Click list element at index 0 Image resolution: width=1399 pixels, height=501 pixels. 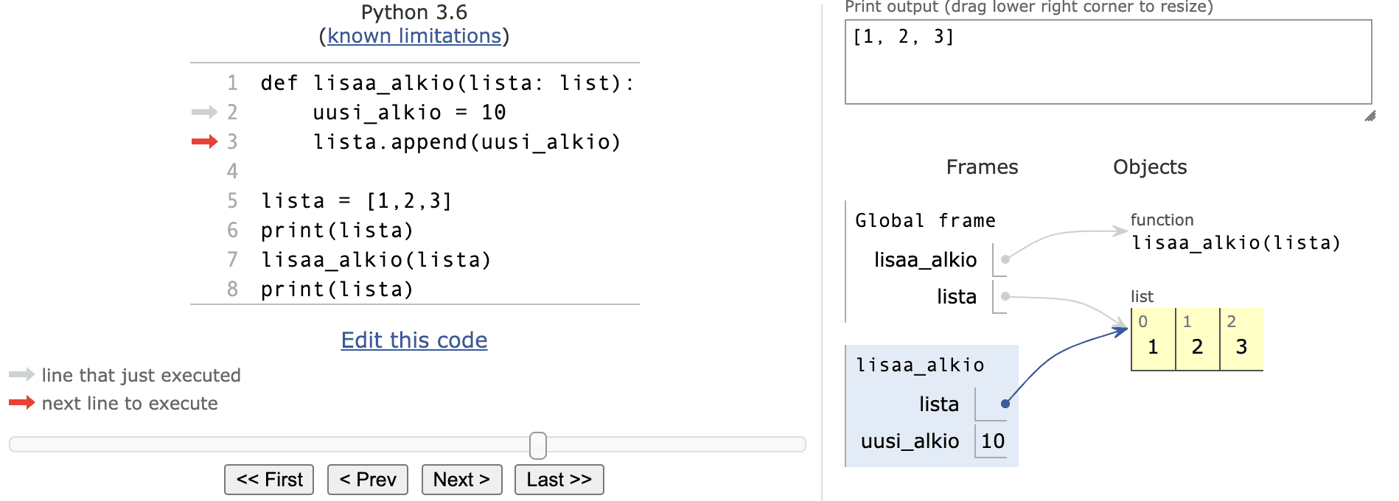pos(1153,346)
